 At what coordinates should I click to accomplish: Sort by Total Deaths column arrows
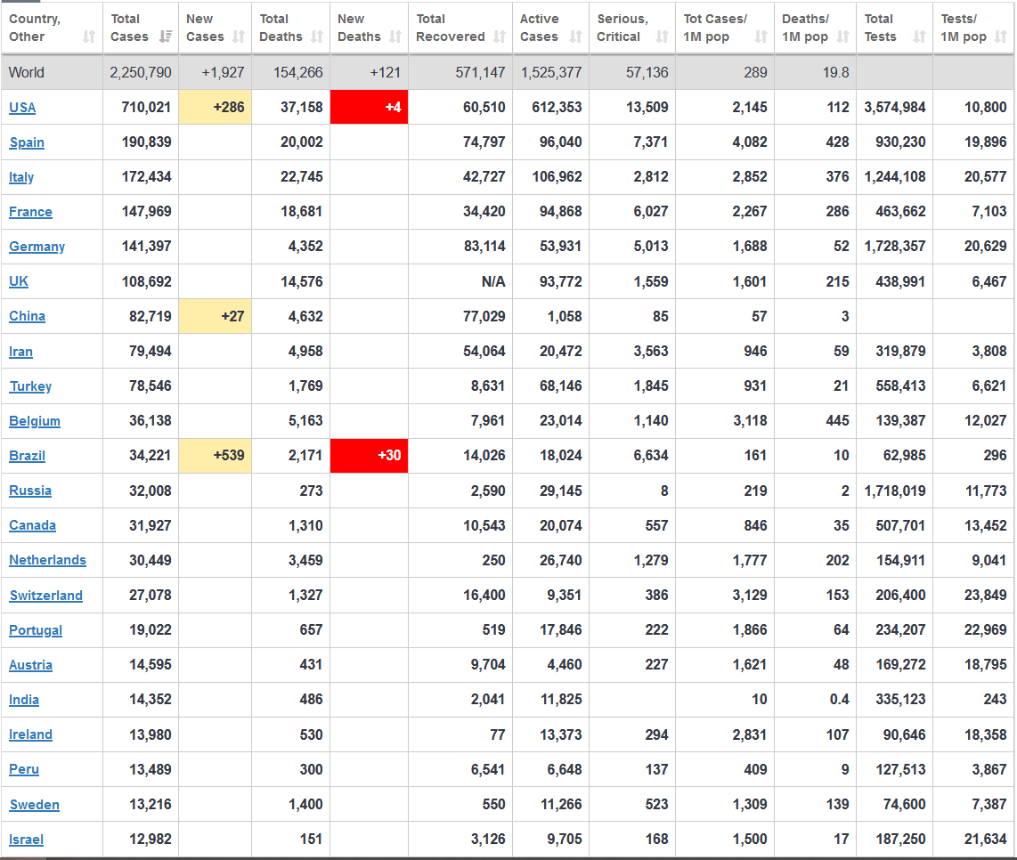coord(316,37)
